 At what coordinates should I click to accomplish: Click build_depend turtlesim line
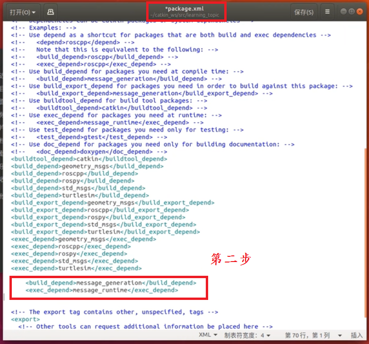80,196
